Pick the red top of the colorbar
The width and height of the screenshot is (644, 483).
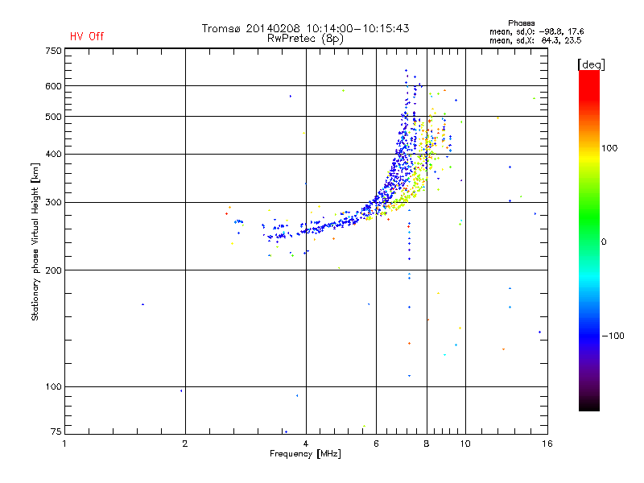pos(588,75)
